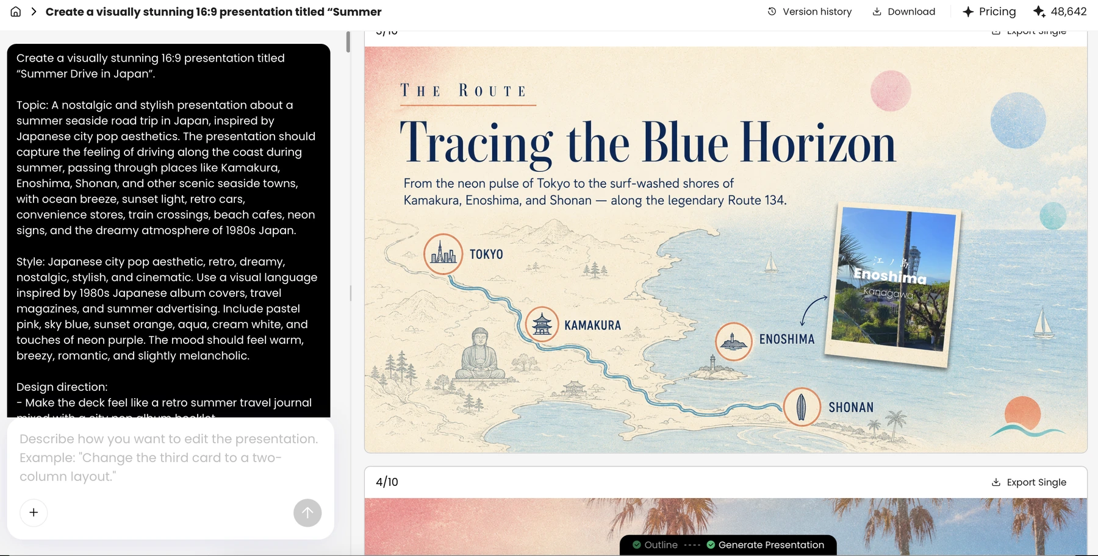1098x556 pixels.
Task: Go to the home icon
Action: pos(16,12)
